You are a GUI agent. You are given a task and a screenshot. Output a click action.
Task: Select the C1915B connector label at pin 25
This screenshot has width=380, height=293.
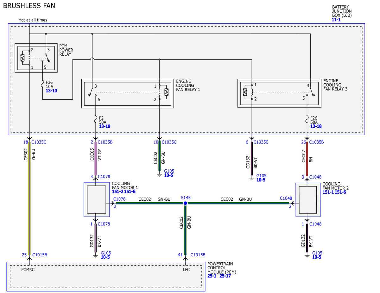40,255
